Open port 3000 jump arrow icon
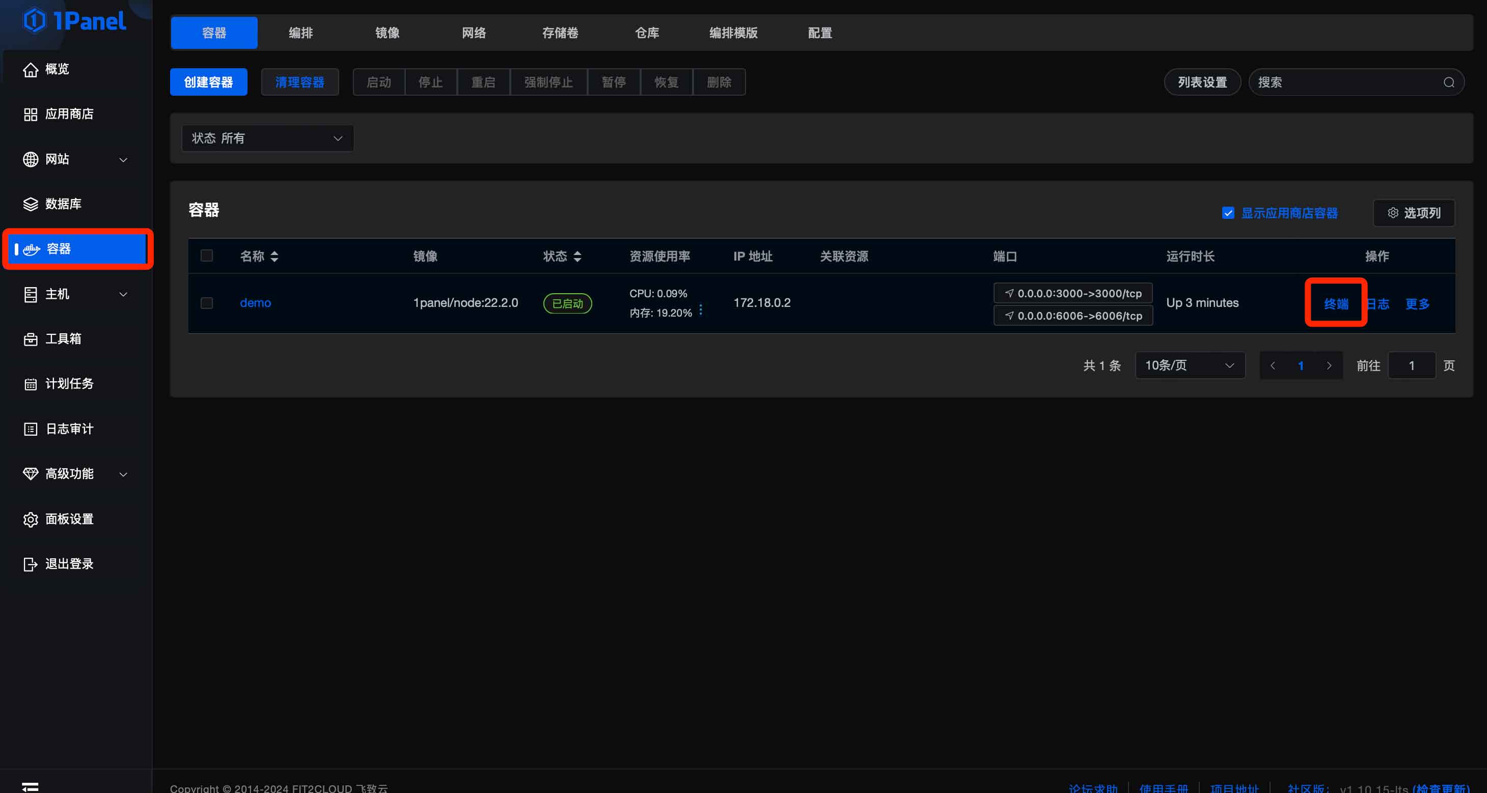The width and height of the screenshot is (1487, 793). coord(1009,293)
